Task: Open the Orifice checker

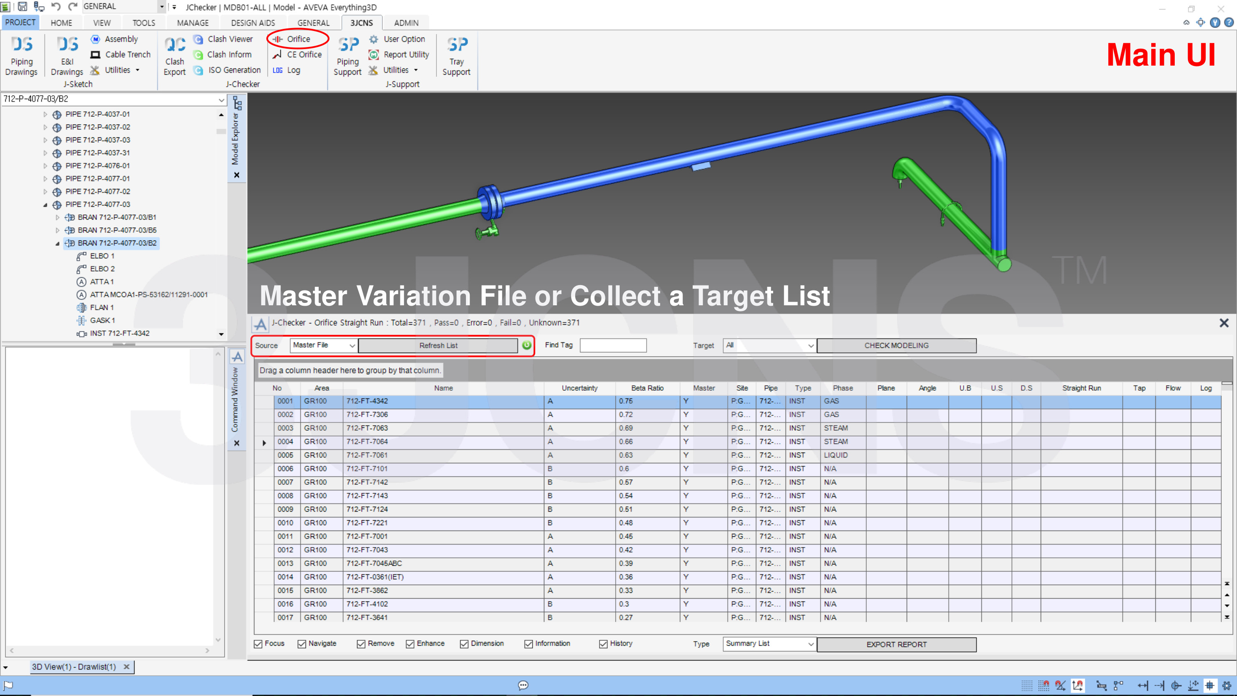Action: click(x=292, y=39)
